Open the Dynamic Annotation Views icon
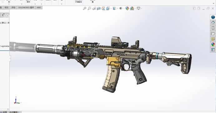 (103, 8)
